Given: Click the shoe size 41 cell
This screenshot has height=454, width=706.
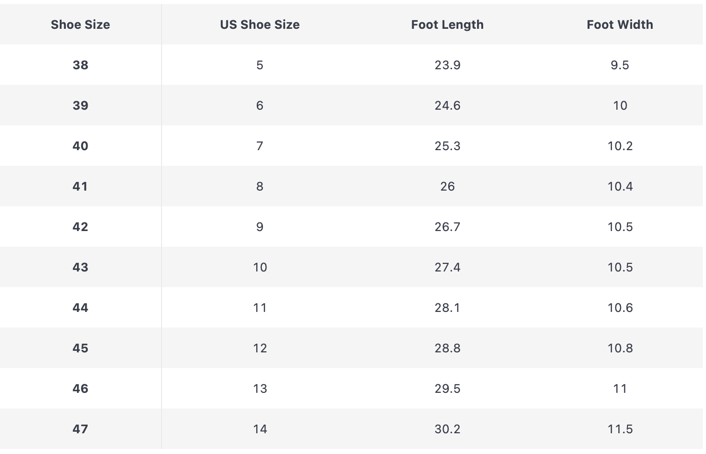Looking at the screenshot, I should coord(80,186).
